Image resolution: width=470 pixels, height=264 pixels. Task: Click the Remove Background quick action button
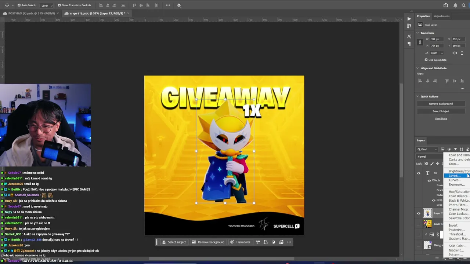(441, 104)
